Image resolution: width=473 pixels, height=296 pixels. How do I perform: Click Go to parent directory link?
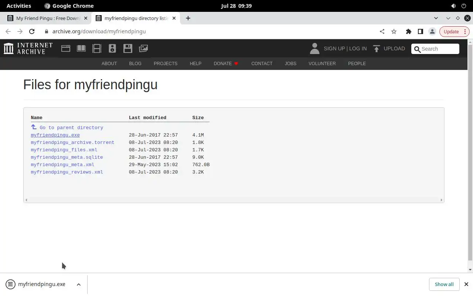71,128
